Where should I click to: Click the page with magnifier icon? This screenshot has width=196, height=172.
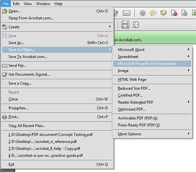pos(184,13)
